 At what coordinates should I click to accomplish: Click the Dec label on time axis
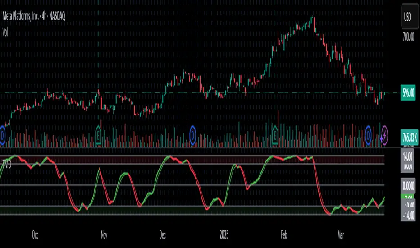click(x=162, y=235)
